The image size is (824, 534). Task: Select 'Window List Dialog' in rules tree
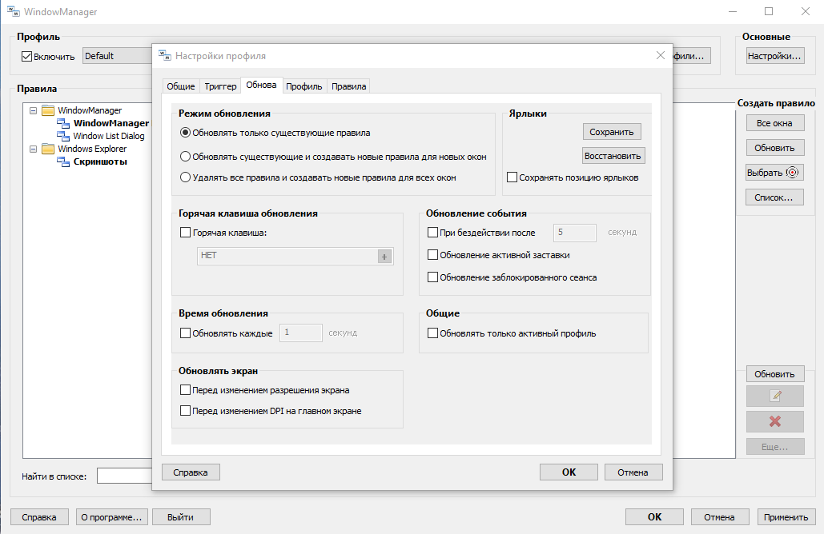(109, 137)
